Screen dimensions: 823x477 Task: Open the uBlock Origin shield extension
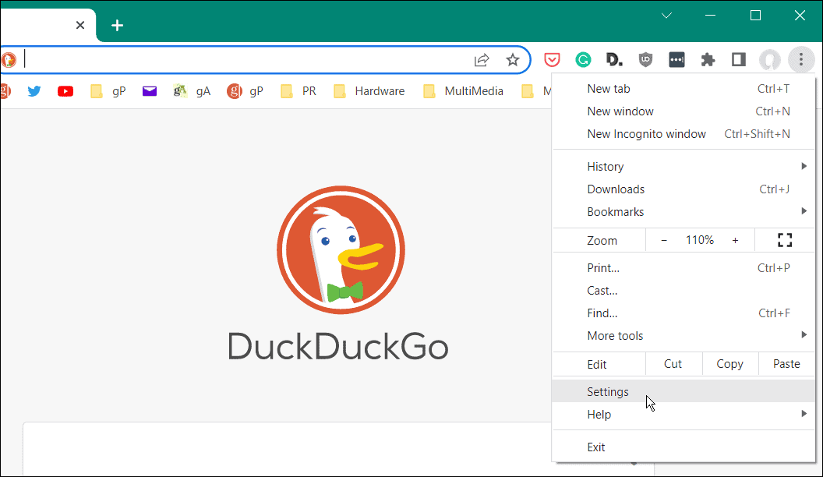click(645, 60)
